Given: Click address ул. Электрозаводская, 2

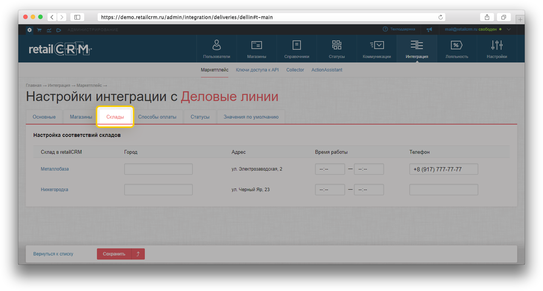Looking at the screenshot, I should click(257, 169).
